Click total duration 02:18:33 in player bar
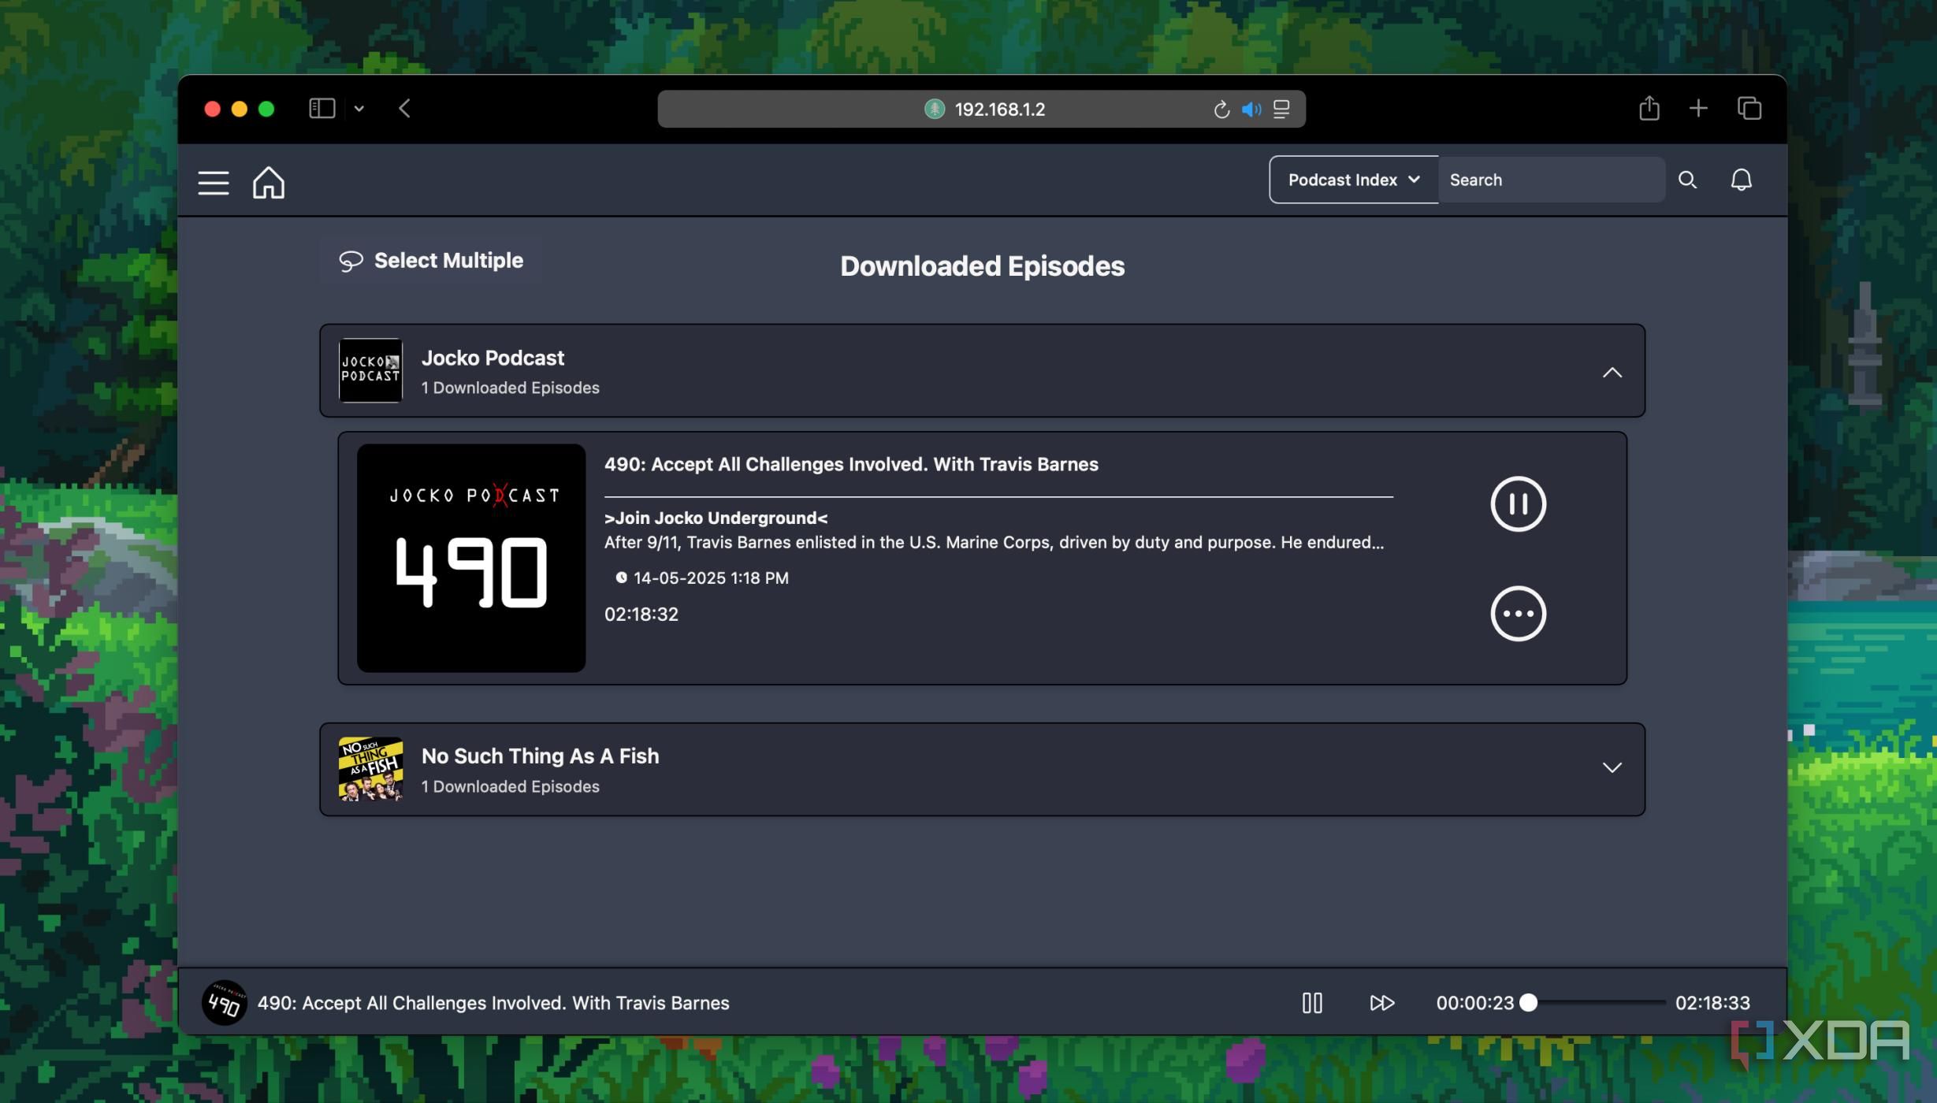The height and width of the screenshot is (1103, 1937). coord(1712,1003)
